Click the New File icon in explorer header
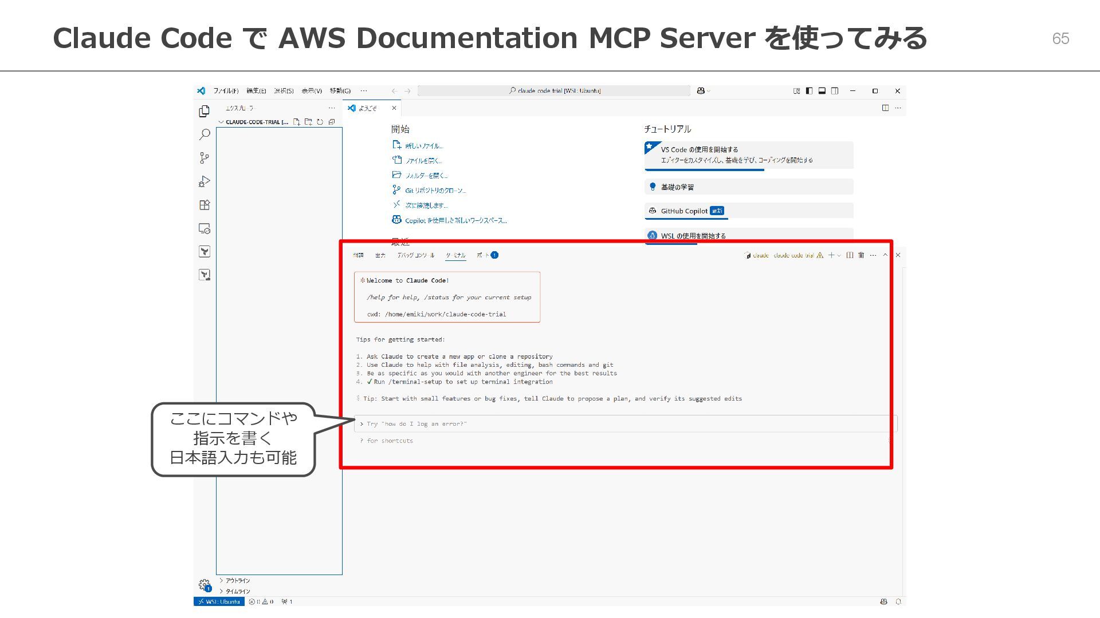 pos(297,122)
